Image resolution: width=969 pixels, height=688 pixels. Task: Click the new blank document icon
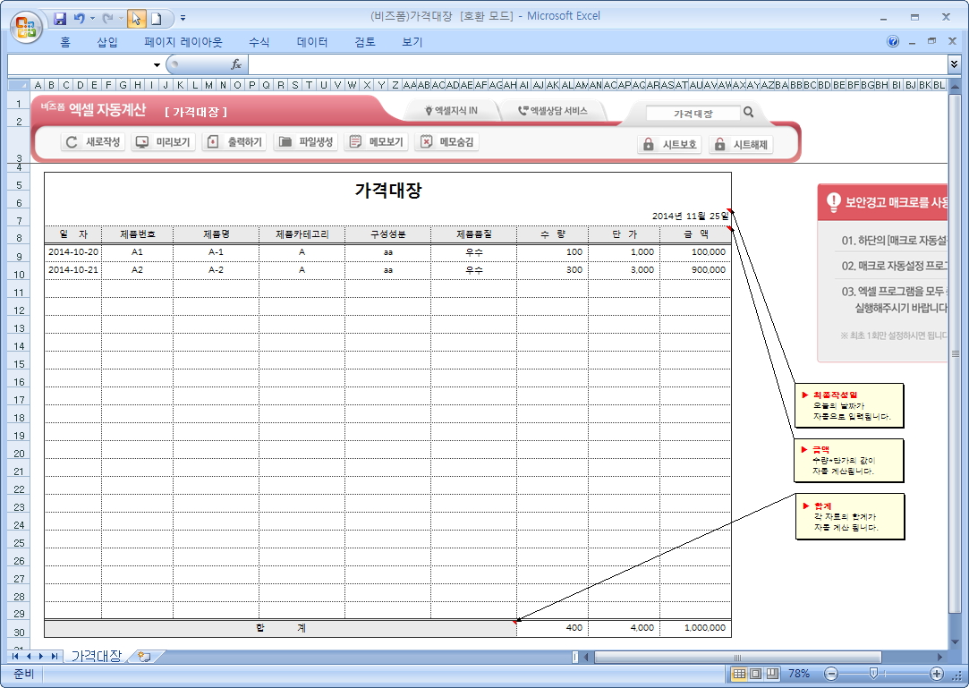[157, 18]
